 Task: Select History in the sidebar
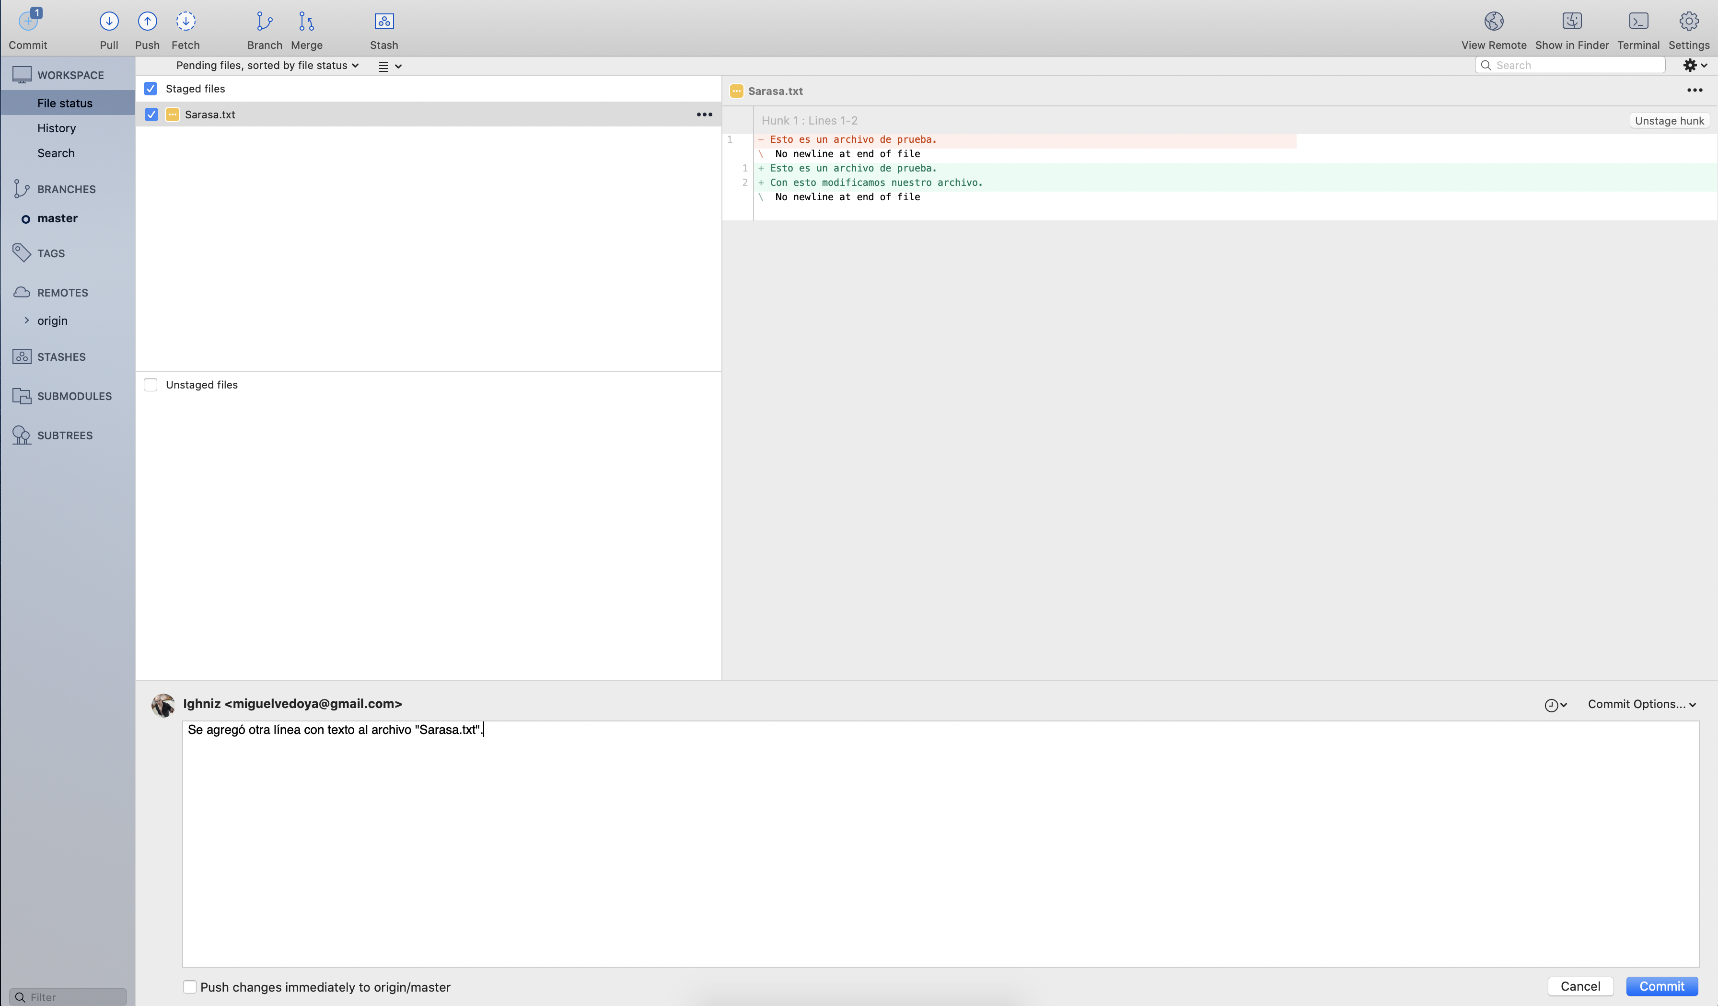pos(57,128)
